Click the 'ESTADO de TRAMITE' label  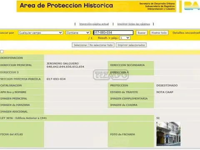124,92
